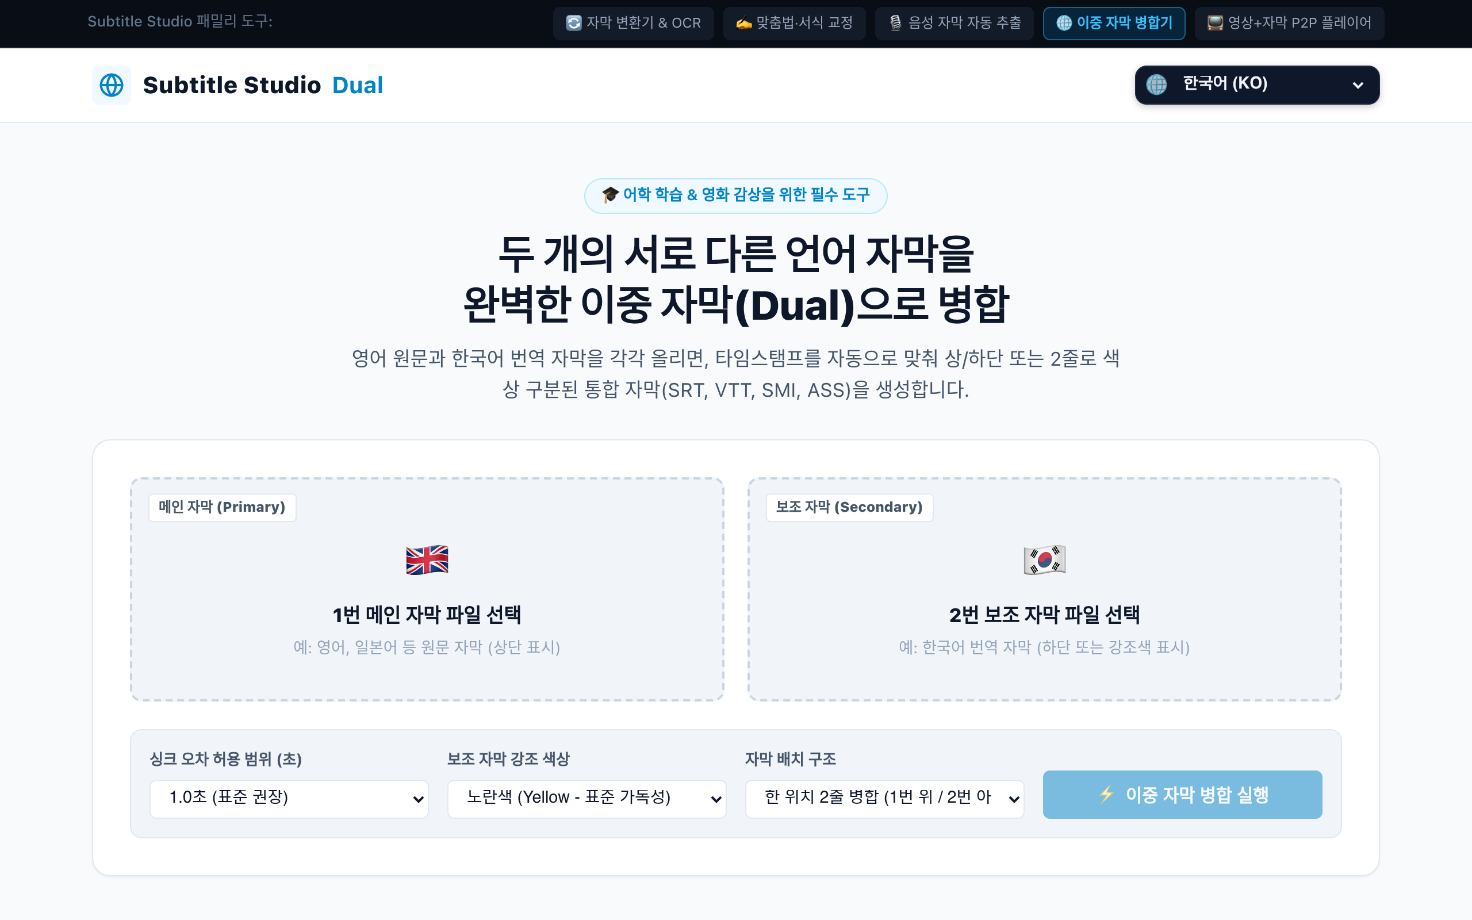Click the microphone icon on 음성 자막 자동 추출
Viewport: 1472px width, 920px height.
[x=895, y=23]
